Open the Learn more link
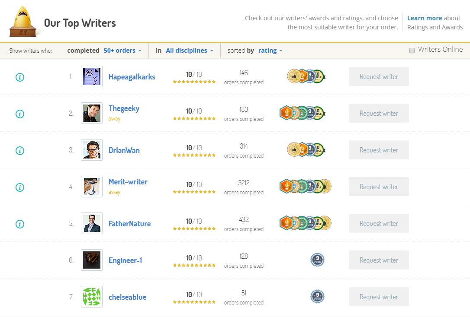The height and width of the screenshot is (317, 470). [x=424, y=18]
